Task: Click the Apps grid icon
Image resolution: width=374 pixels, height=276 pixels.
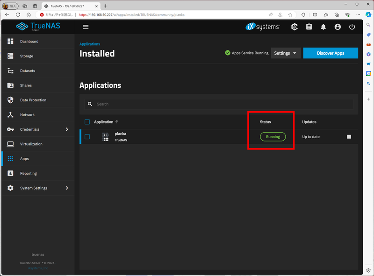Action: coord(10,159)
